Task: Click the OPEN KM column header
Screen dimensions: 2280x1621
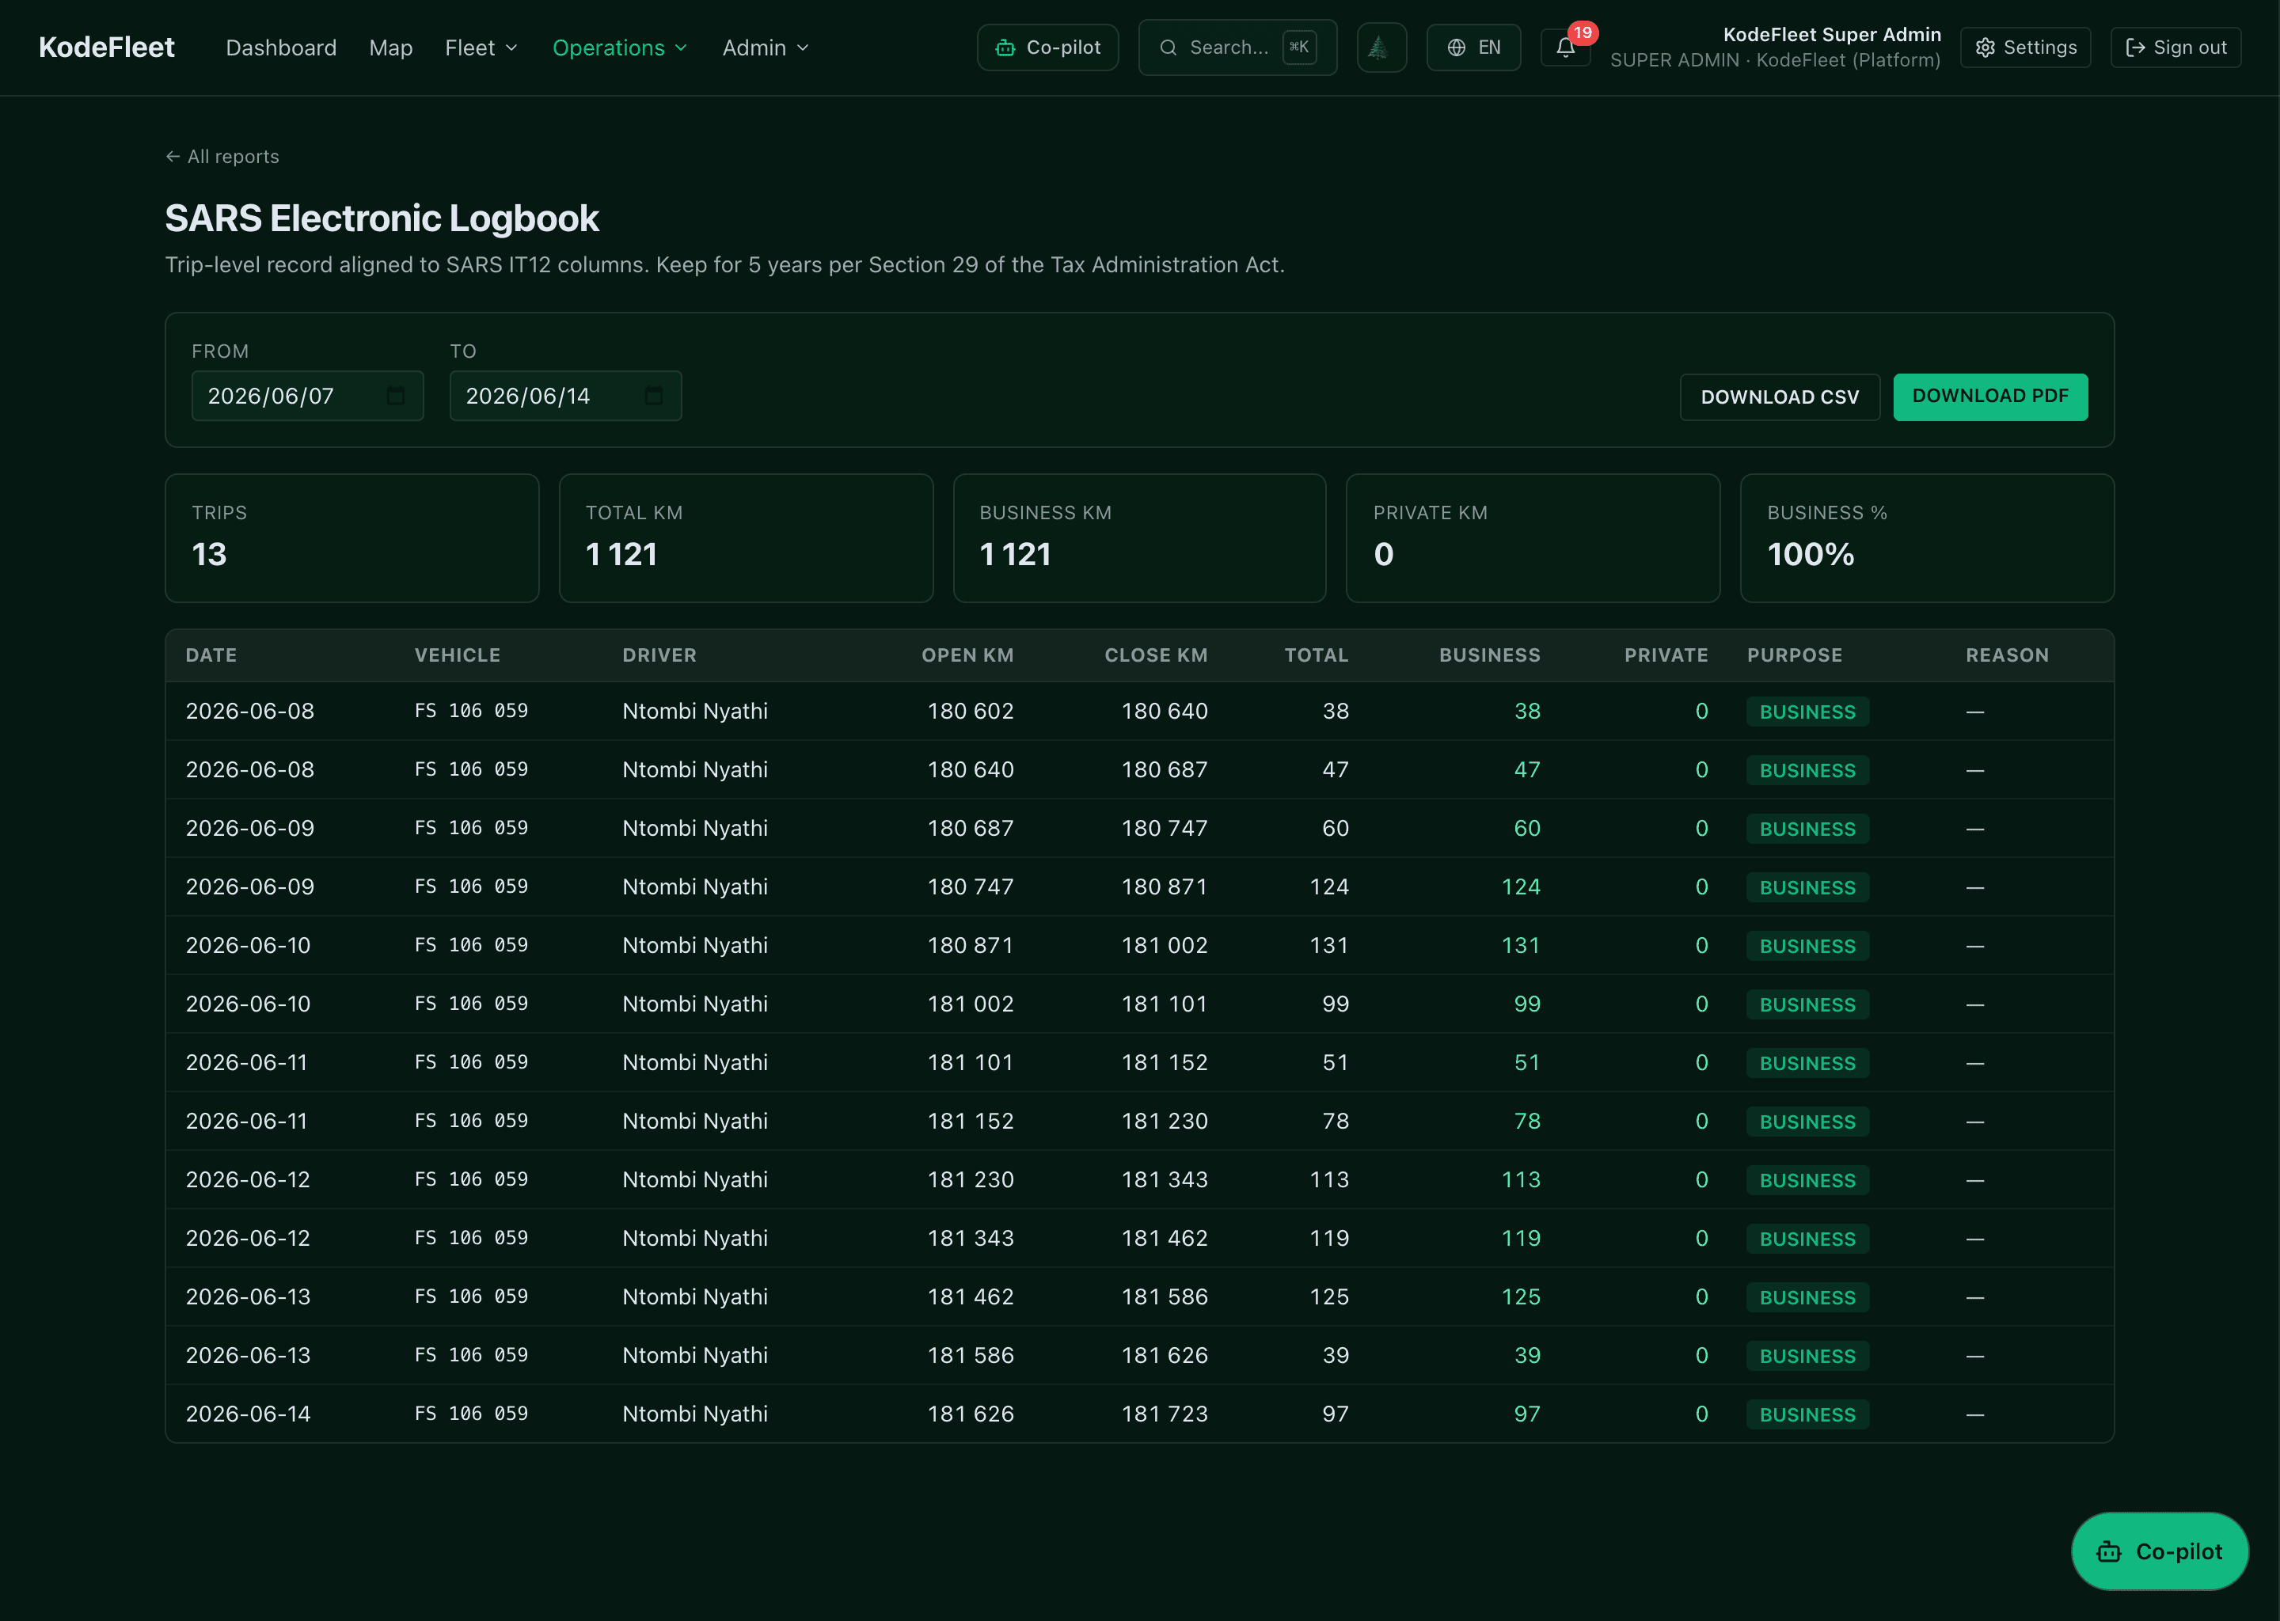Action: pyautogui.click(x=967, y=655)
